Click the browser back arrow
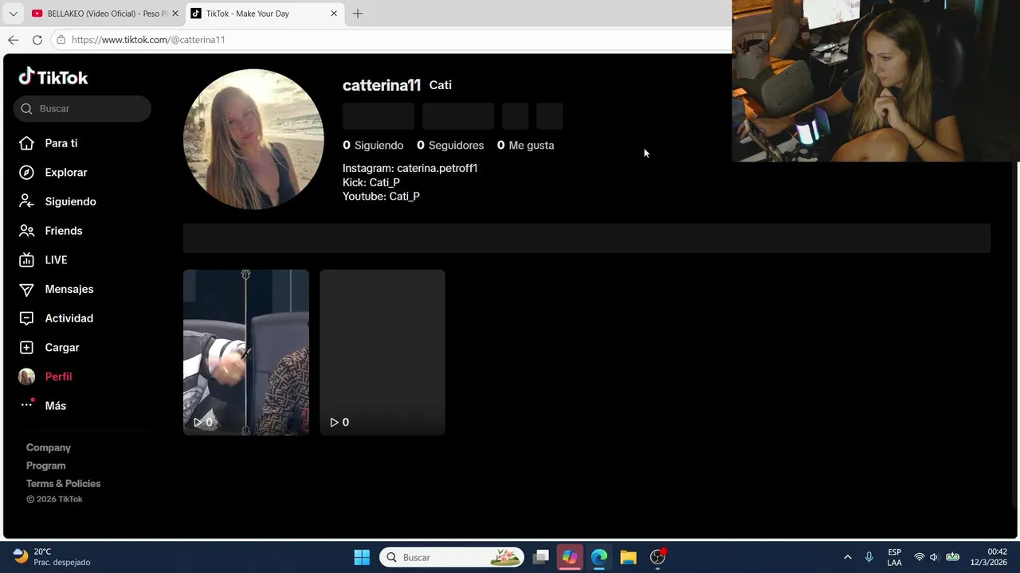 (14, 40)
